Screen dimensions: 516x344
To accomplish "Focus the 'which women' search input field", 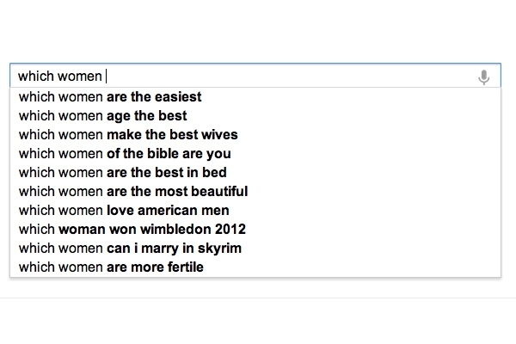I will click(255, 76).
